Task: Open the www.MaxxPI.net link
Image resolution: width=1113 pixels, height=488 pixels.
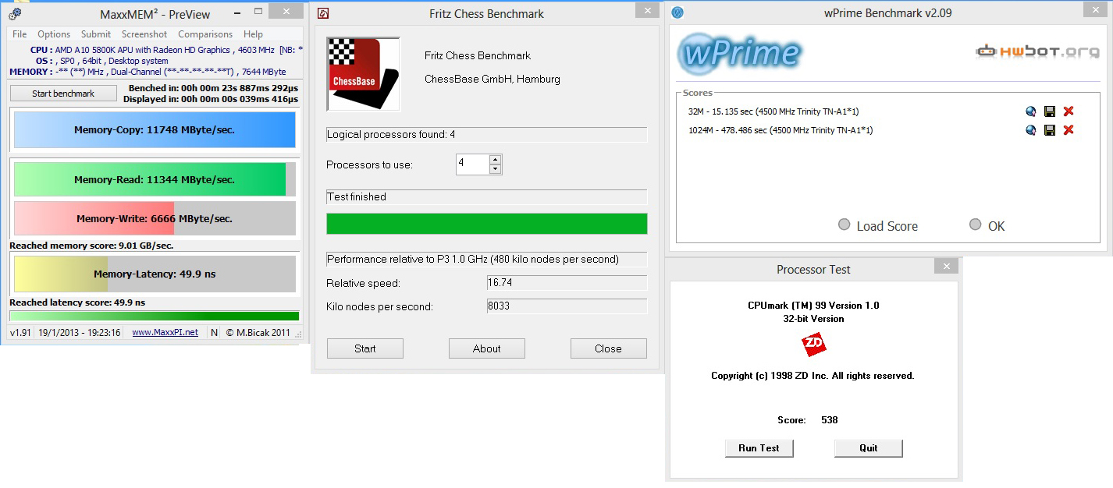Action: pyautogui.click(x=165, y=332)
